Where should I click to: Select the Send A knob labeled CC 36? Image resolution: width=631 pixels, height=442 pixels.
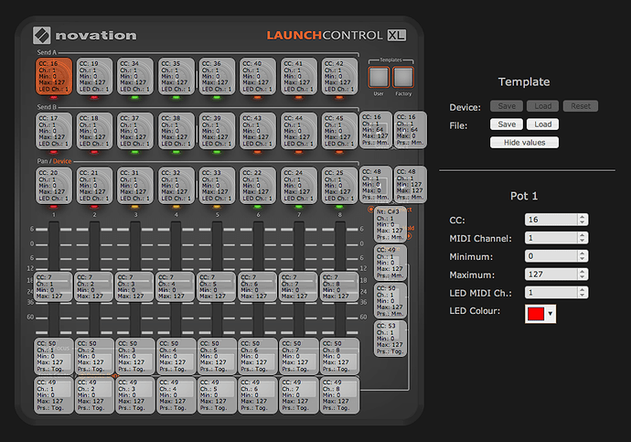pyautogui.click(x=217, y=76)
